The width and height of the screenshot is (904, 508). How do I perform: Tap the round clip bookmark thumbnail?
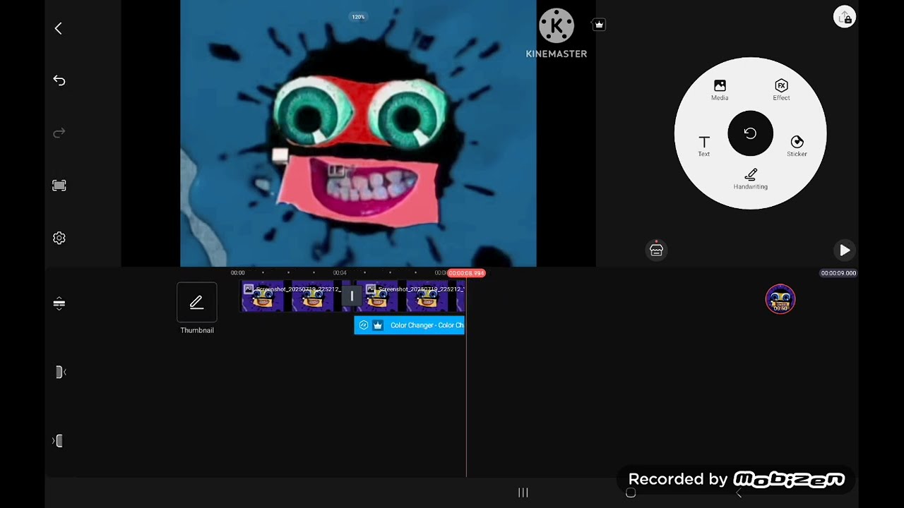pos(780,299)
